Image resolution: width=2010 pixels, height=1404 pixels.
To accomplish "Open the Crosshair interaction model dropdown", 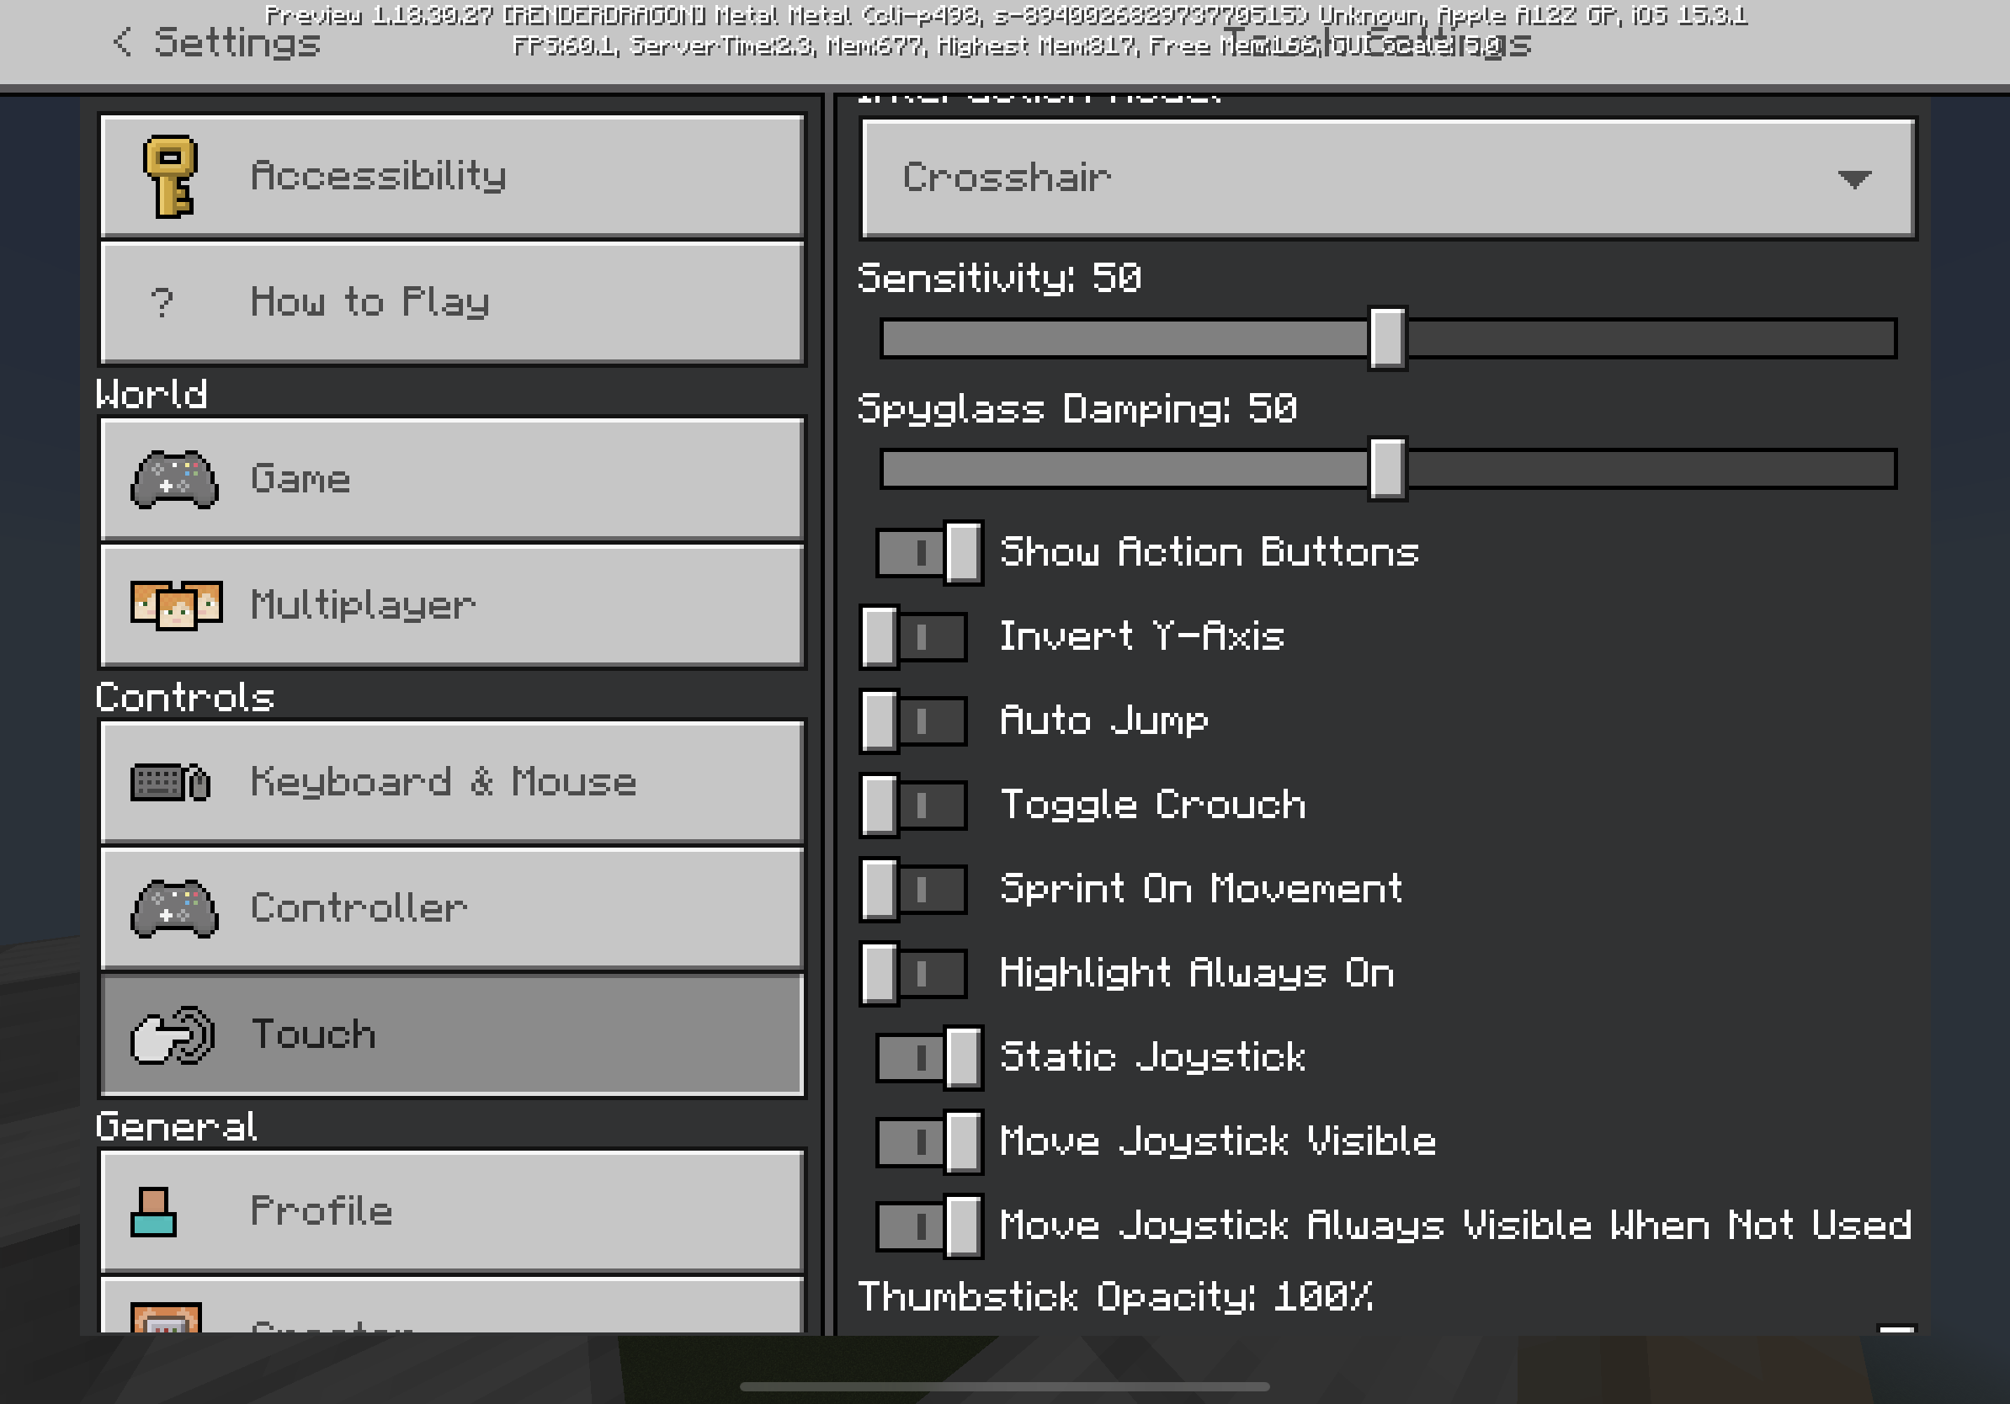I will click(1313, 178).
